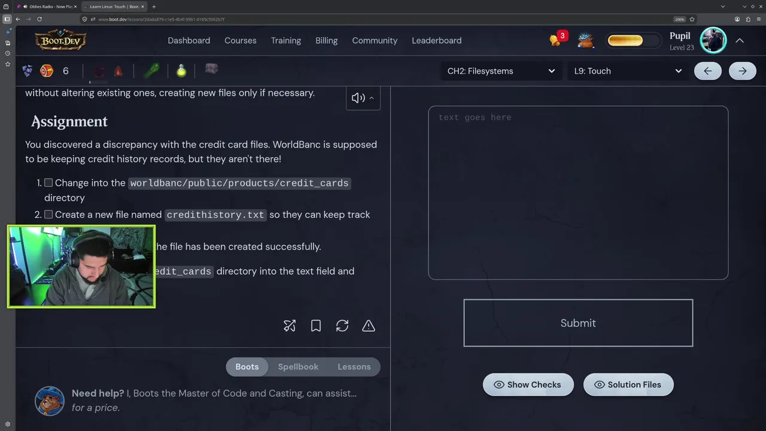
Task: Click the credithistory.txt code text
Action: coord(215,215)
